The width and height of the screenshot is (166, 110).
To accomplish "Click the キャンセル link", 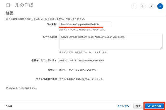I will pos(123,106).
